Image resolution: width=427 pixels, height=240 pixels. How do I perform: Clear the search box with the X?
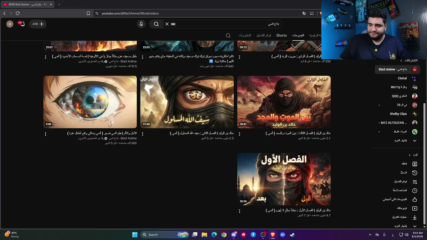(167, 24)
